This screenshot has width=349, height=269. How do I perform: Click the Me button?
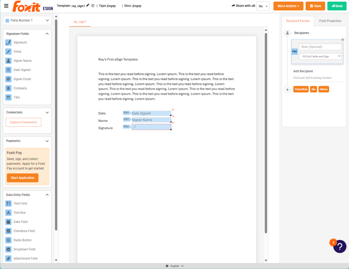coord(313,89)
